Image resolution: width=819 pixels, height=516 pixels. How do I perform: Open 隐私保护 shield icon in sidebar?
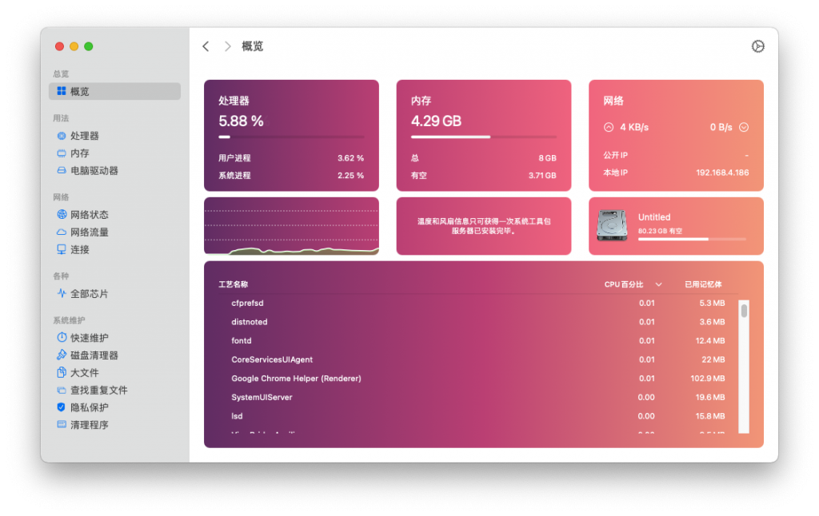61,407
